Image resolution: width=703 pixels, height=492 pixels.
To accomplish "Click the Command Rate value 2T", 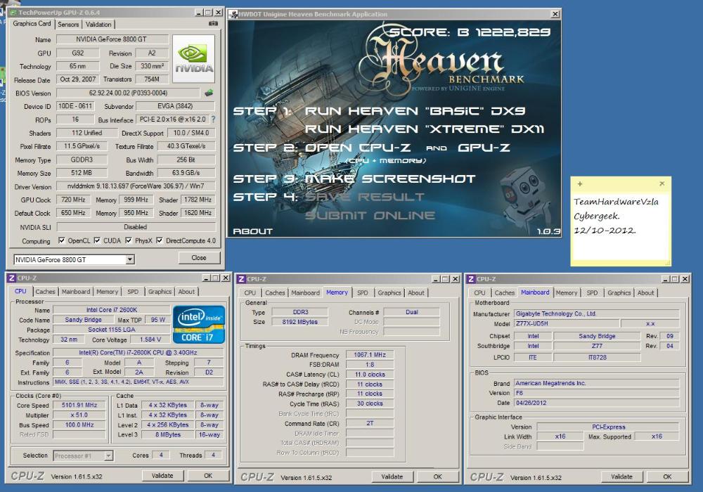I will (370, 423).
